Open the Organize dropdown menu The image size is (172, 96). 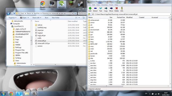[13, 18]
